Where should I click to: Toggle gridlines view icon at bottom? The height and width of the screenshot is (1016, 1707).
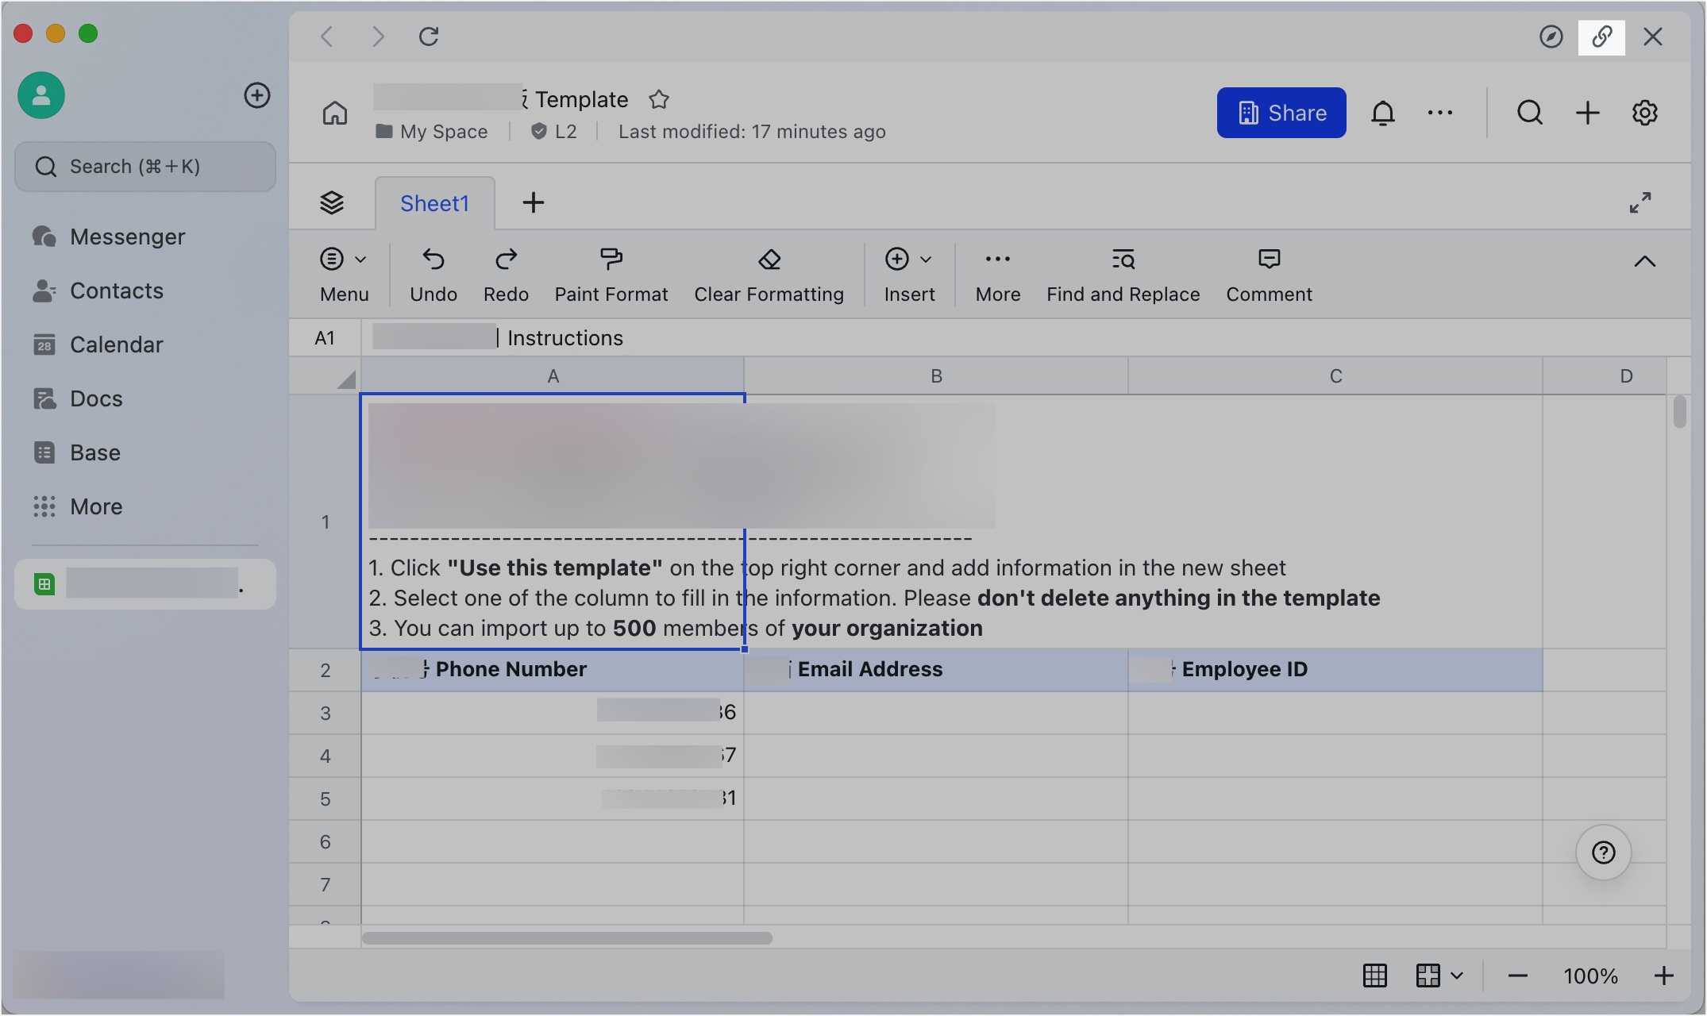[x=1374, y=976]
